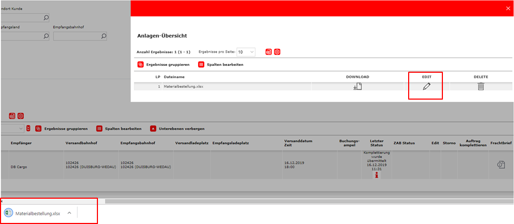Image resolution: width=514 pixels, height=224 pixels.
Task: Click the search magnifier in the Empfangsbahnhof field
Action: tap(104, 36)
